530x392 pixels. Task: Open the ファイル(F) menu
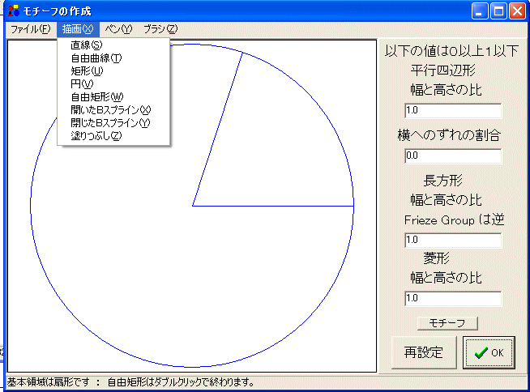31,29
